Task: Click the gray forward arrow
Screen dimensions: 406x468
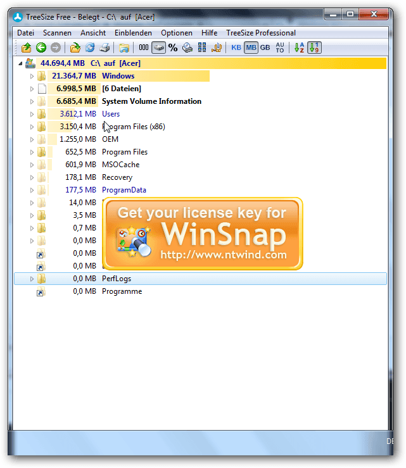Action: pyautogui.click(x=56, y=47)
